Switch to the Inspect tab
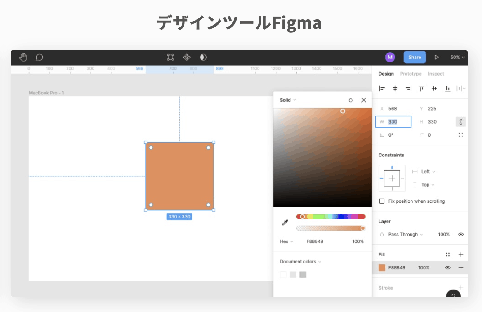The image size is (482, 312). pos(436,74)
